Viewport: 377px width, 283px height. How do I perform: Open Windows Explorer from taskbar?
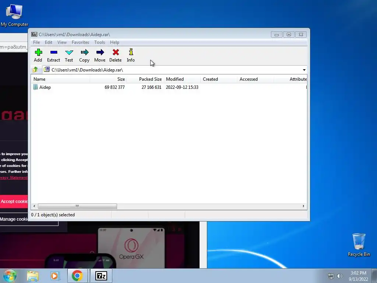33,276
